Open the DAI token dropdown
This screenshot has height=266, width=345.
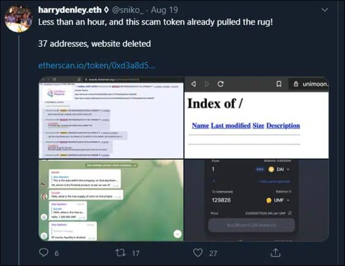(279, 169)
